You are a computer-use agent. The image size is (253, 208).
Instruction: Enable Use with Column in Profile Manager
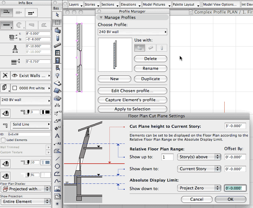pos(161,48)
